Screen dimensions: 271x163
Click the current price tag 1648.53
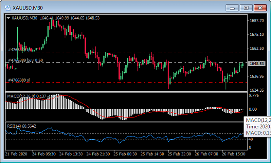[x=257, y=64]
